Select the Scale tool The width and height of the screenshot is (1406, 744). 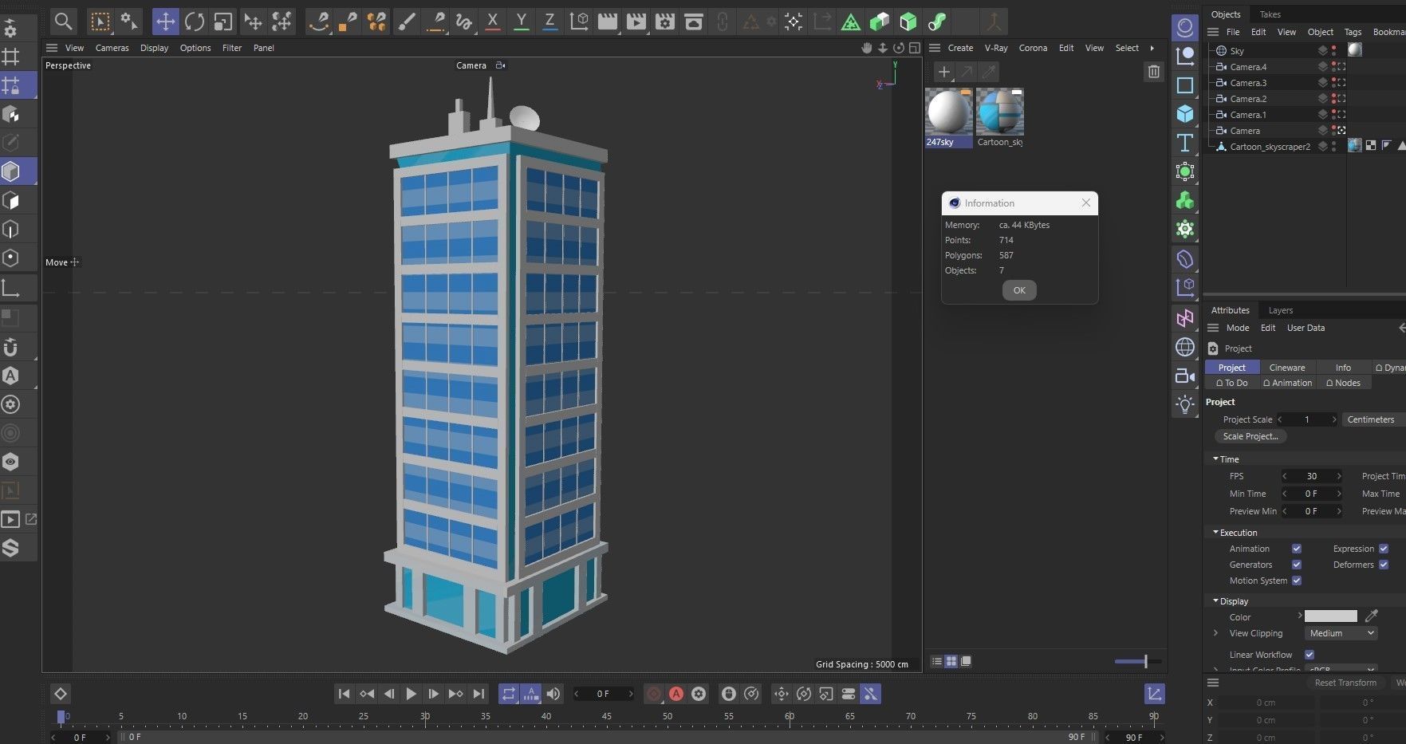[x=223, y=22]
